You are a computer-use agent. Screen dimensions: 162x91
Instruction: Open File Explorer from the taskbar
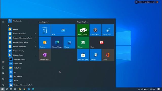(x=20, y=89)
